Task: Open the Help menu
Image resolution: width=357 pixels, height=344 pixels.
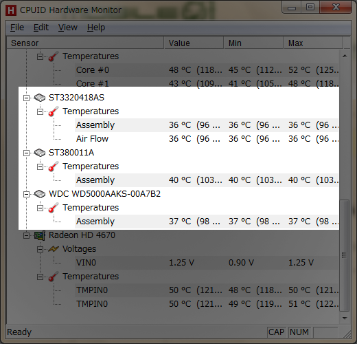Action: [96, 28]
